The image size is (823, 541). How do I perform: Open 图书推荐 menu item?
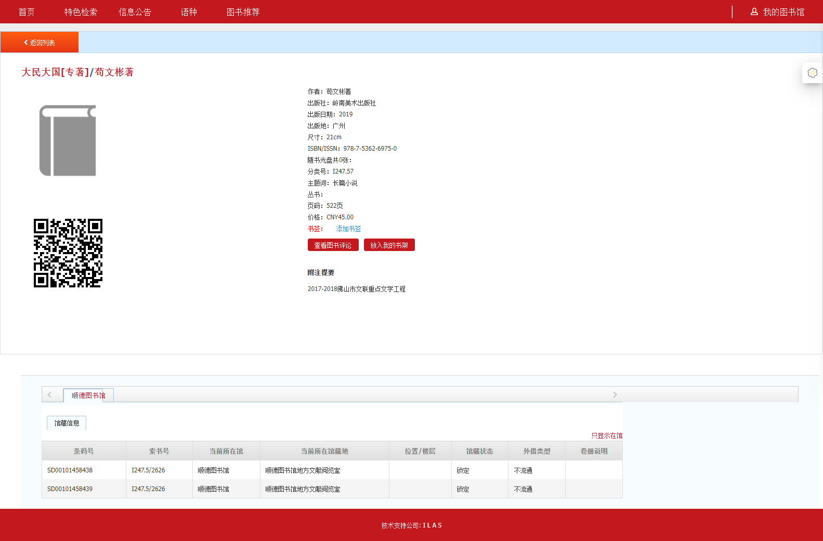[x=243, y=12]
